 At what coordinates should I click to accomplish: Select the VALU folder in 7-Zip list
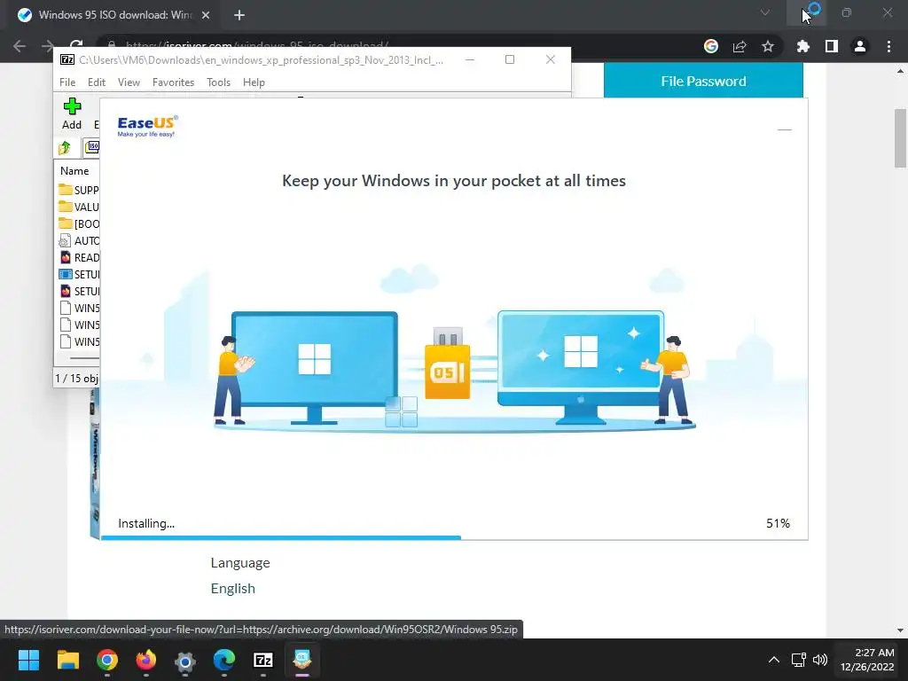(79, 207)
